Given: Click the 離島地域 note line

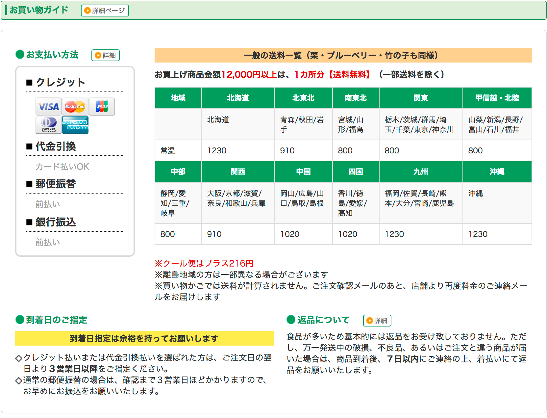Looking at the screenshot, I should pos(241,274).
